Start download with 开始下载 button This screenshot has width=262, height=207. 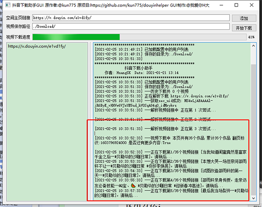[x=244, y=28]
